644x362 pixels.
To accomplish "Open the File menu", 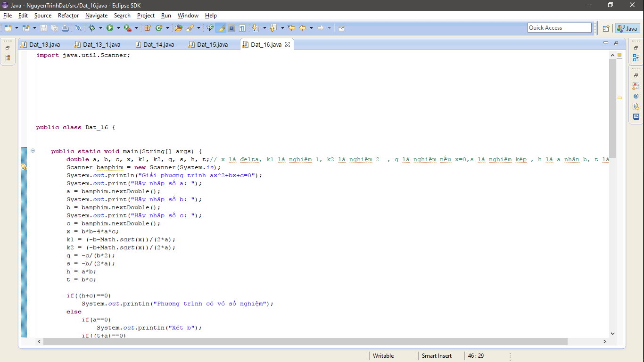I will pyautogui.click(x=7, y=16).
